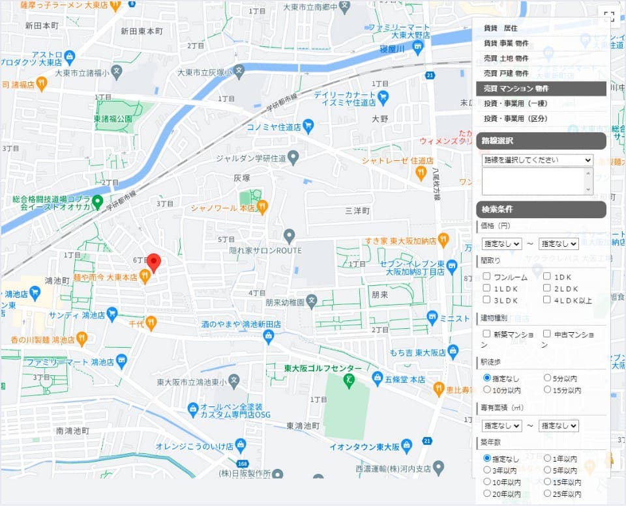Click the 東大阪ゴルフセンター green marker

tap(349, 381)
